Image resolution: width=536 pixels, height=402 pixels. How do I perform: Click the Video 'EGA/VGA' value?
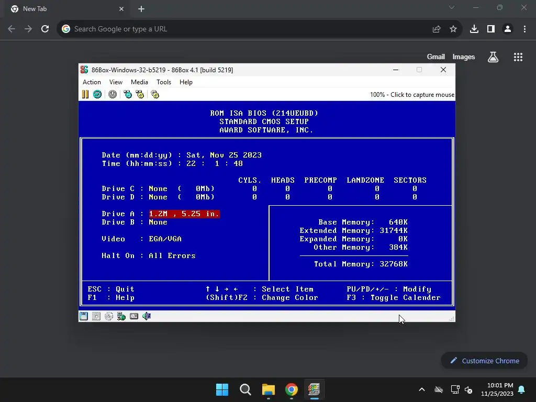pos(165,239)
